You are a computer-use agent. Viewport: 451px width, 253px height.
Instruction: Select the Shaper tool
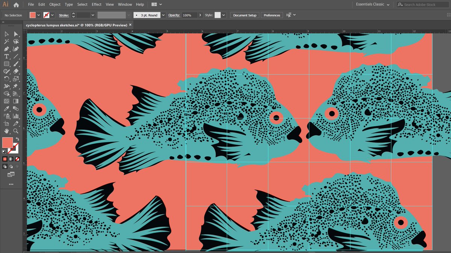[6, 71]
